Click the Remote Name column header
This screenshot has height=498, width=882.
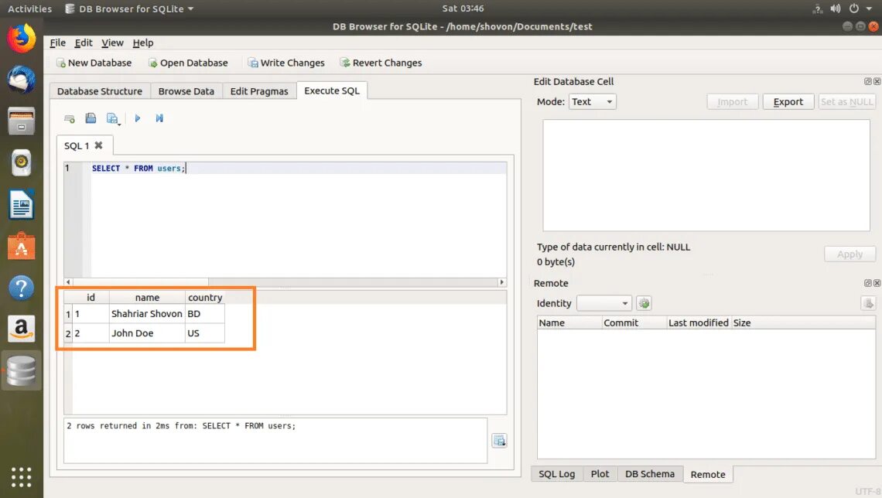click(x=569, y=322)
